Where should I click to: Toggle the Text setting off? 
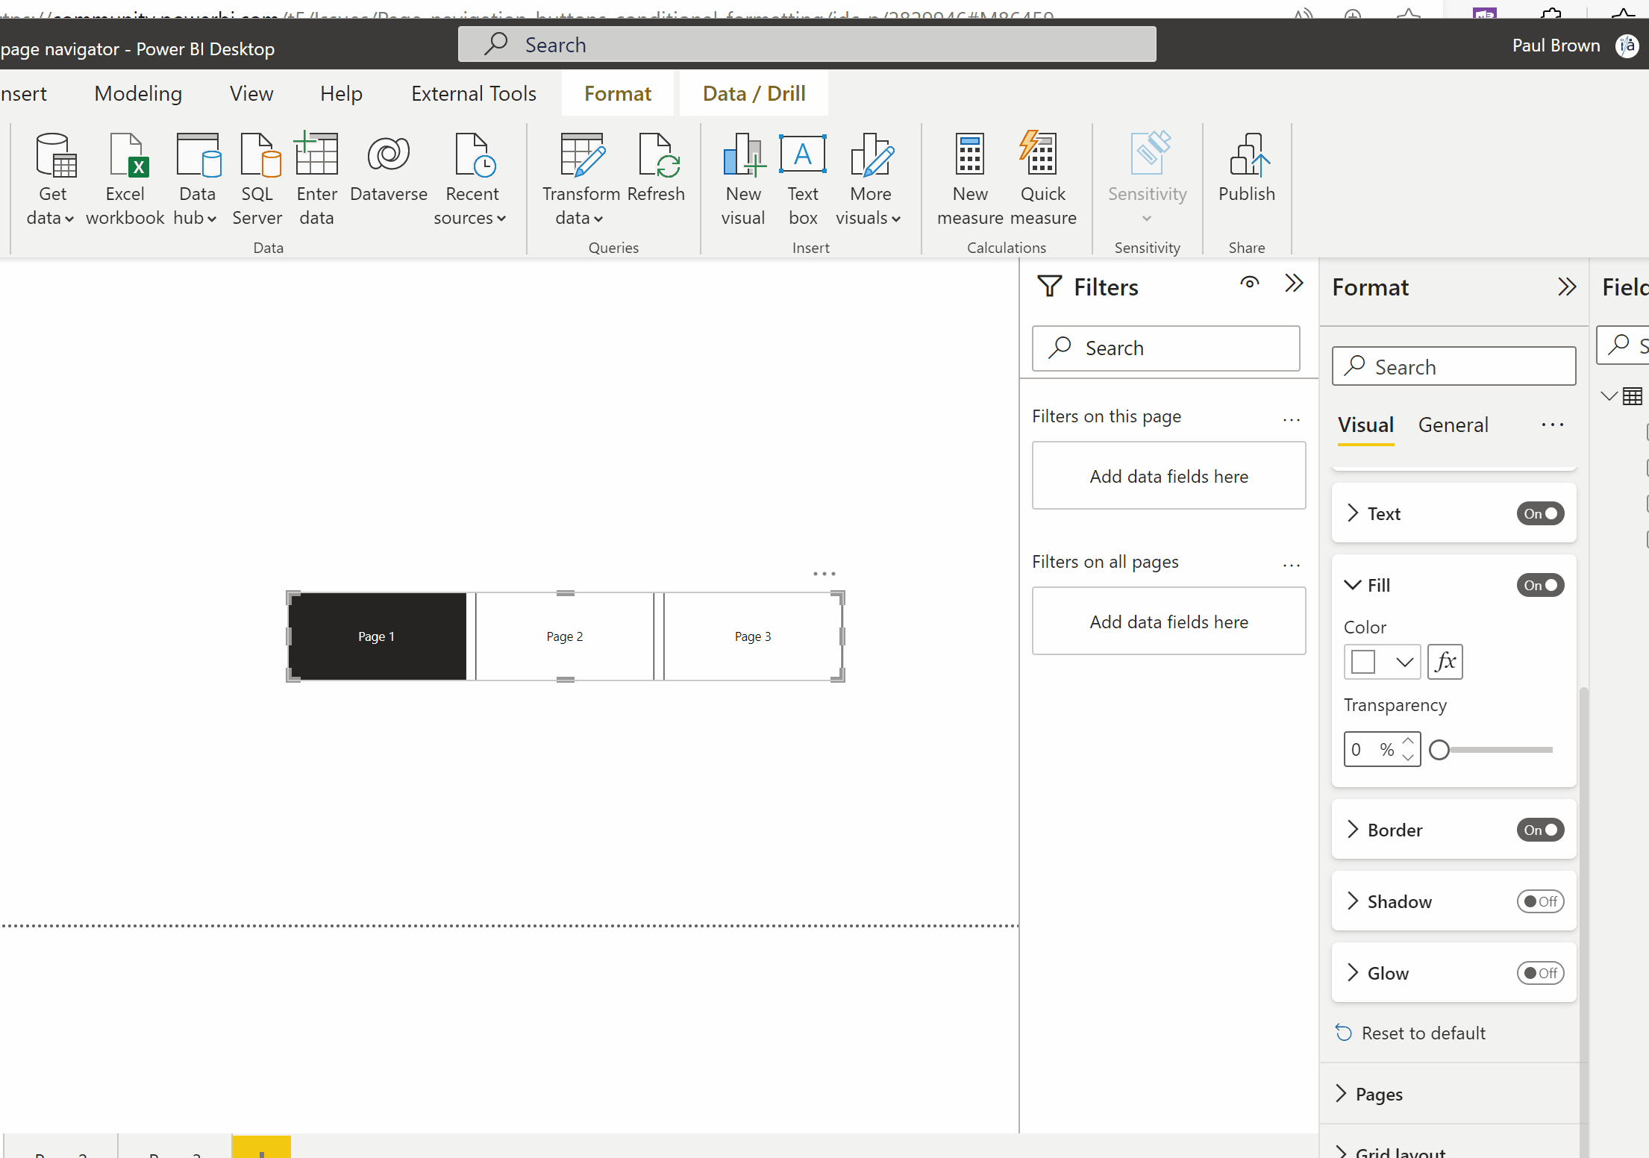[1540, 513]
